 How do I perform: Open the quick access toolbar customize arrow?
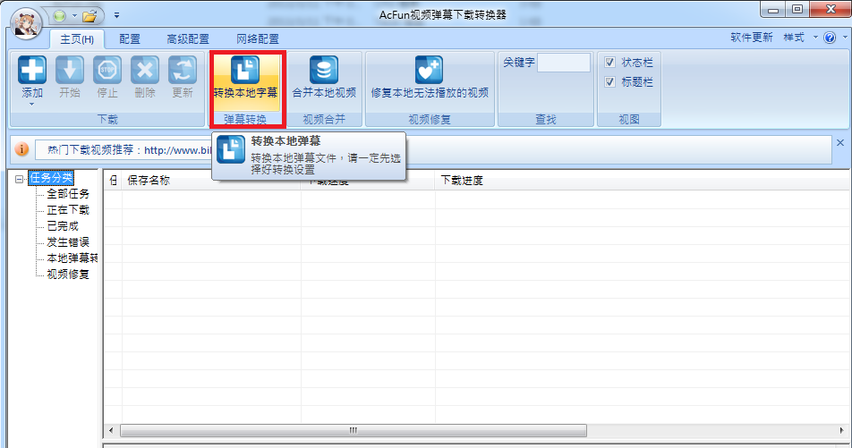click(x=116, y=16)
